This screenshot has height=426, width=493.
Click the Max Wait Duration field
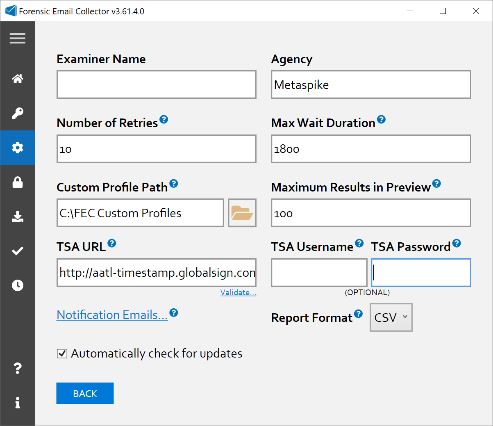click(371, 149)
